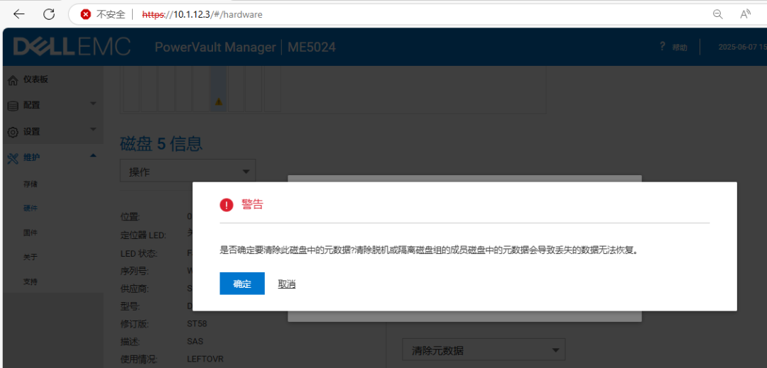Open the 操作 dropdown
The image size is (767, 368).
tap(187, 172)
